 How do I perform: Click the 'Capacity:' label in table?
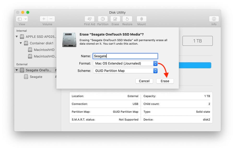click(x=150, y=96)
